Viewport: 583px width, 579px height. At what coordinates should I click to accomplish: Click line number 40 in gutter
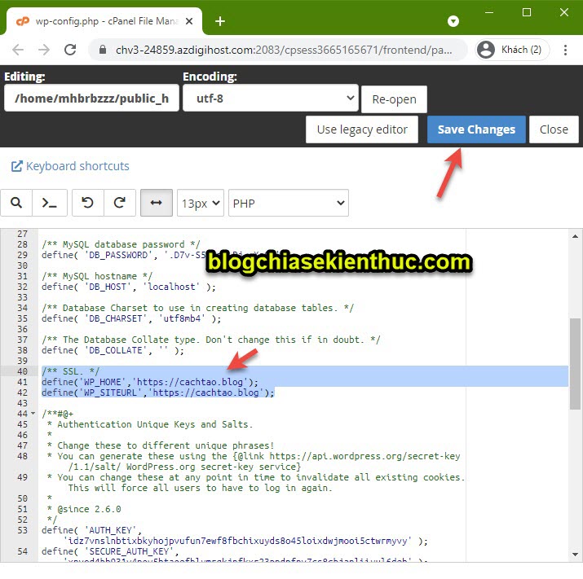22,371
